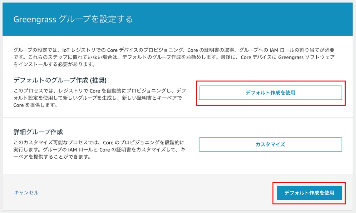Viewport: 356px width, 213px height.
Task: Select キャンセル to abort group creation
Action: [26, 193]
